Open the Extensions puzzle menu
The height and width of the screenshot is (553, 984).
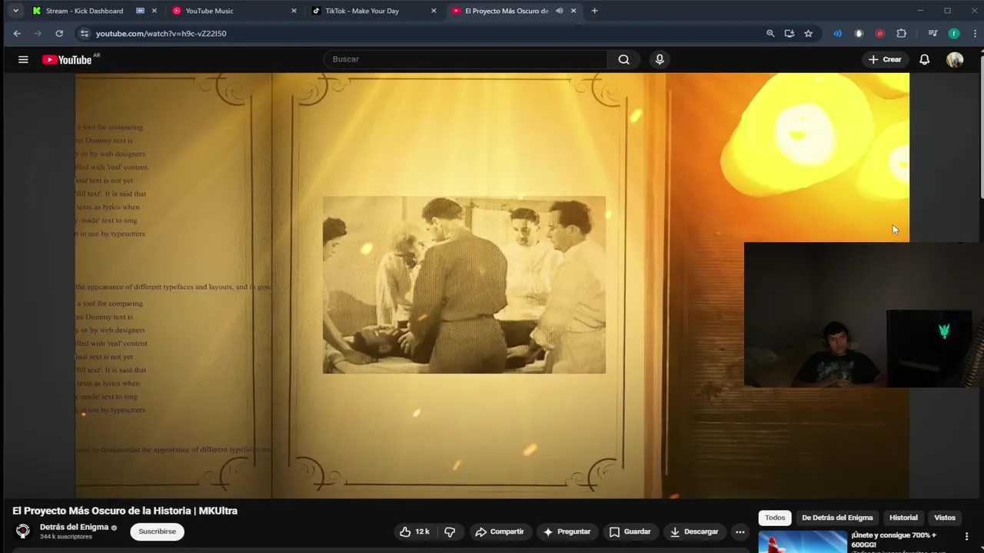point(902,33)
